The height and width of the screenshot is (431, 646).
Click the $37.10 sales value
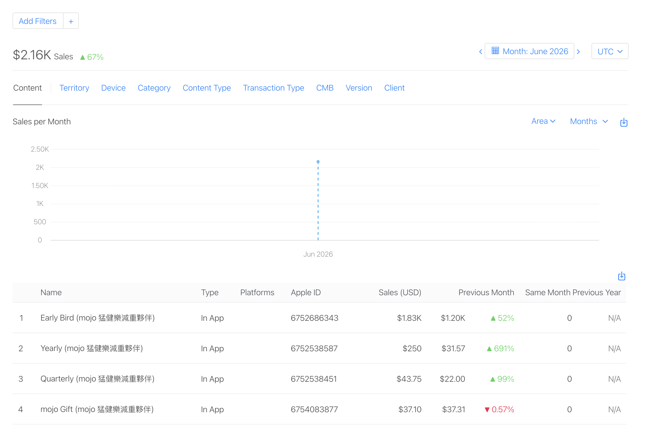(410, 410)
